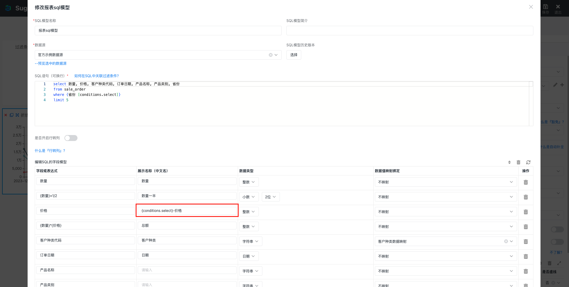569x287 pixels.
Task: Click the copy icon on chart widget
Action: click(12, 115)
